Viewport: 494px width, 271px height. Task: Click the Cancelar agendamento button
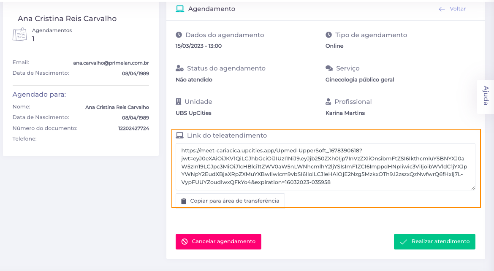pyautogui.click(x=218, y=241)
